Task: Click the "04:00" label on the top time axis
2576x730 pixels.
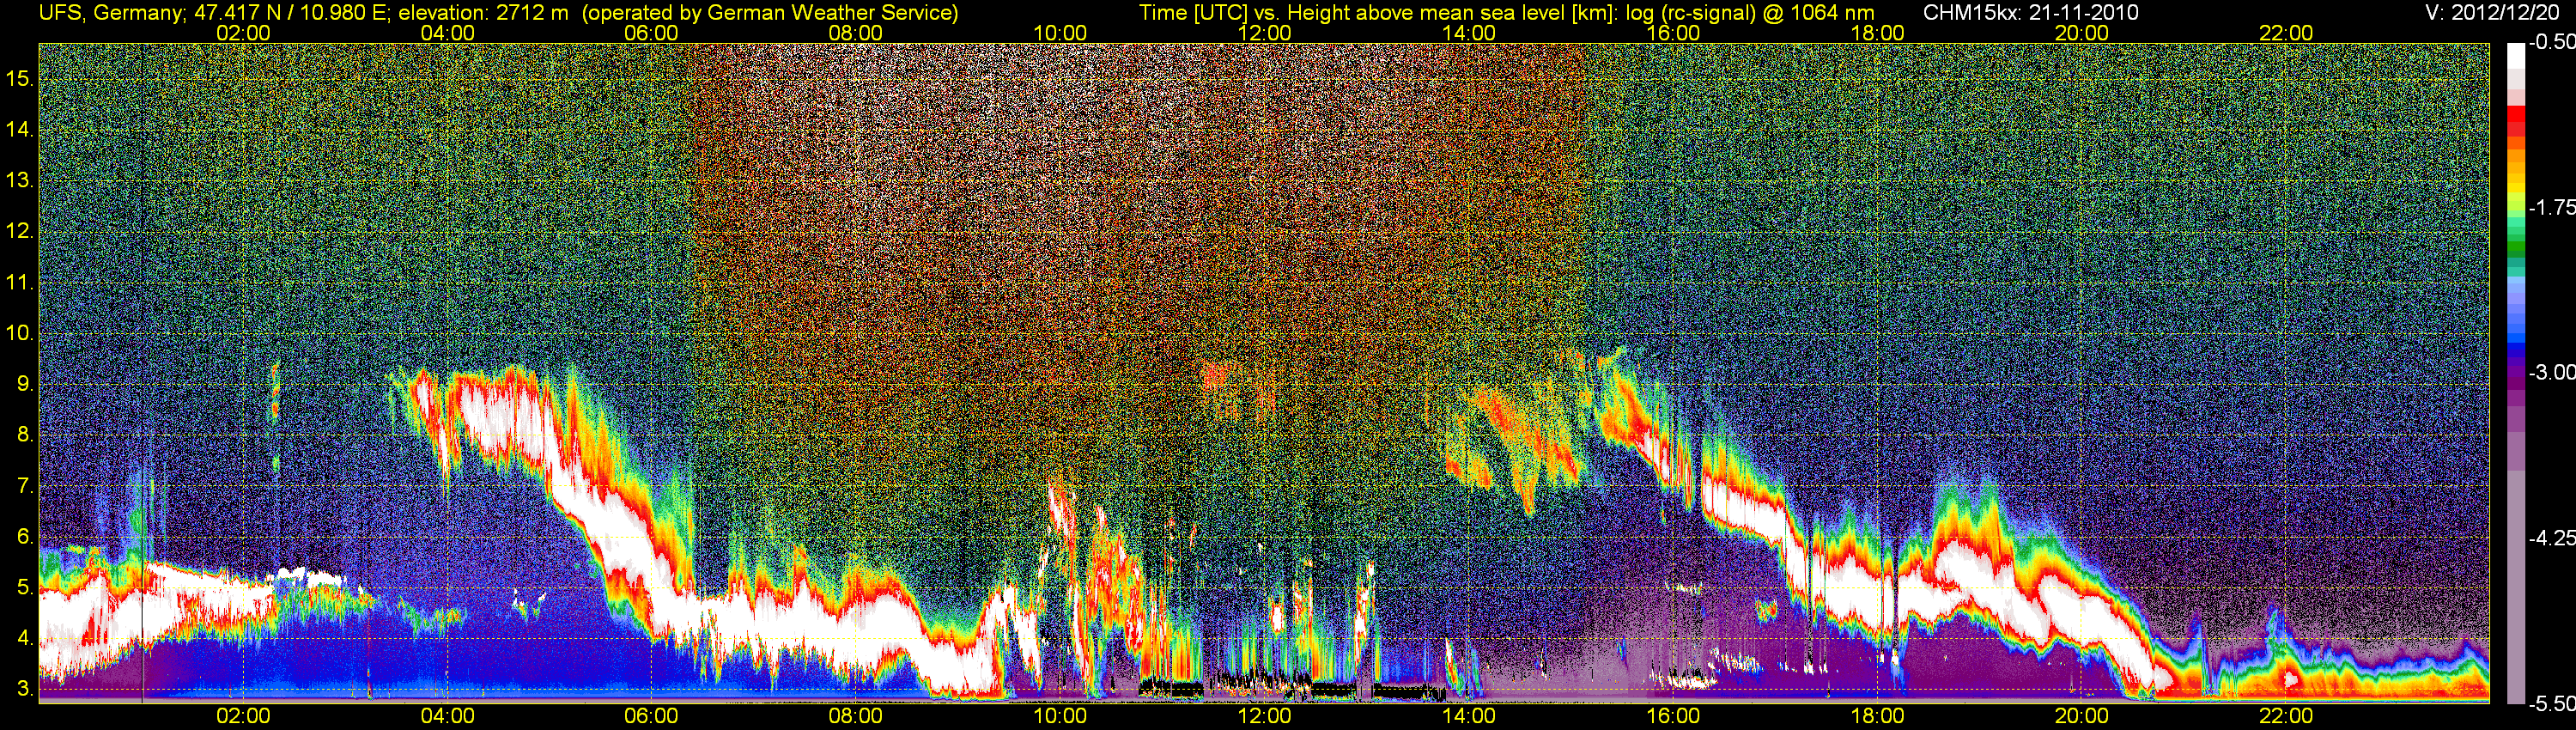Action: 447,33
